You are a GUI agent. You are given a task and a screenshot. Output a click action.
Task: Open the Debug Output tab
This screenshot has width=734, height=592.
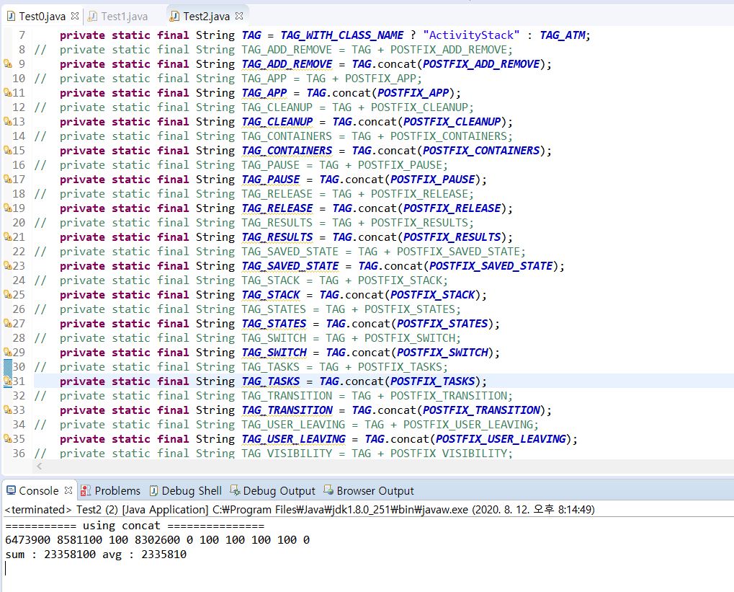click(272, 491)
